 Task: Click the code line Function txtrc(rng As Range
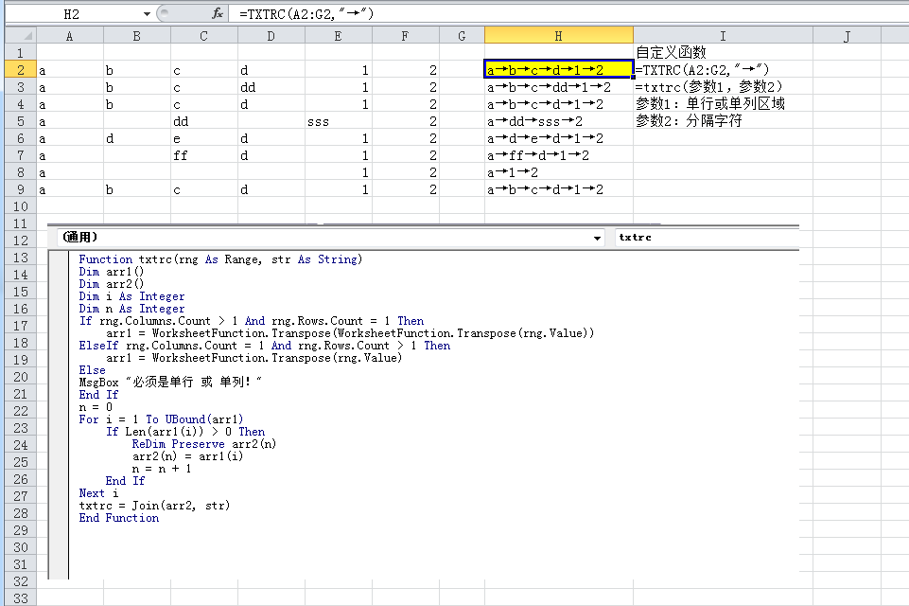pyautogui.click(x=221, y=259)
